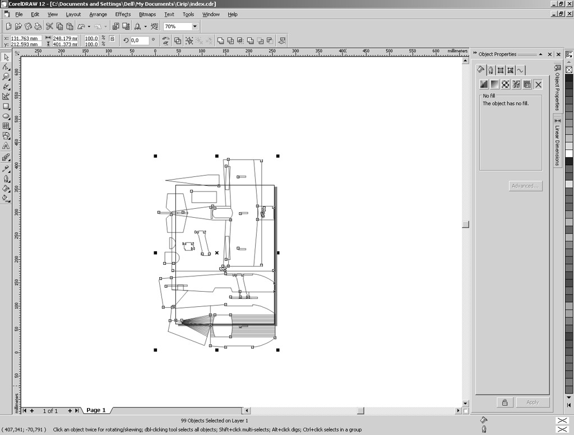This screenshot has width=574, height=435.
Task: Select the Zoom tool magnifier
Action: (x=6, y=77)
